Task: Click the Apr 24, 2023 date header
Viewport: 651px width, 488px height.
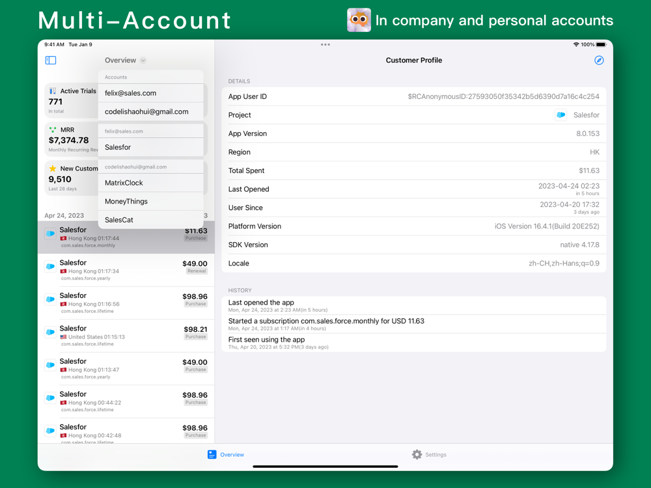Action: [x=64, y=215]
